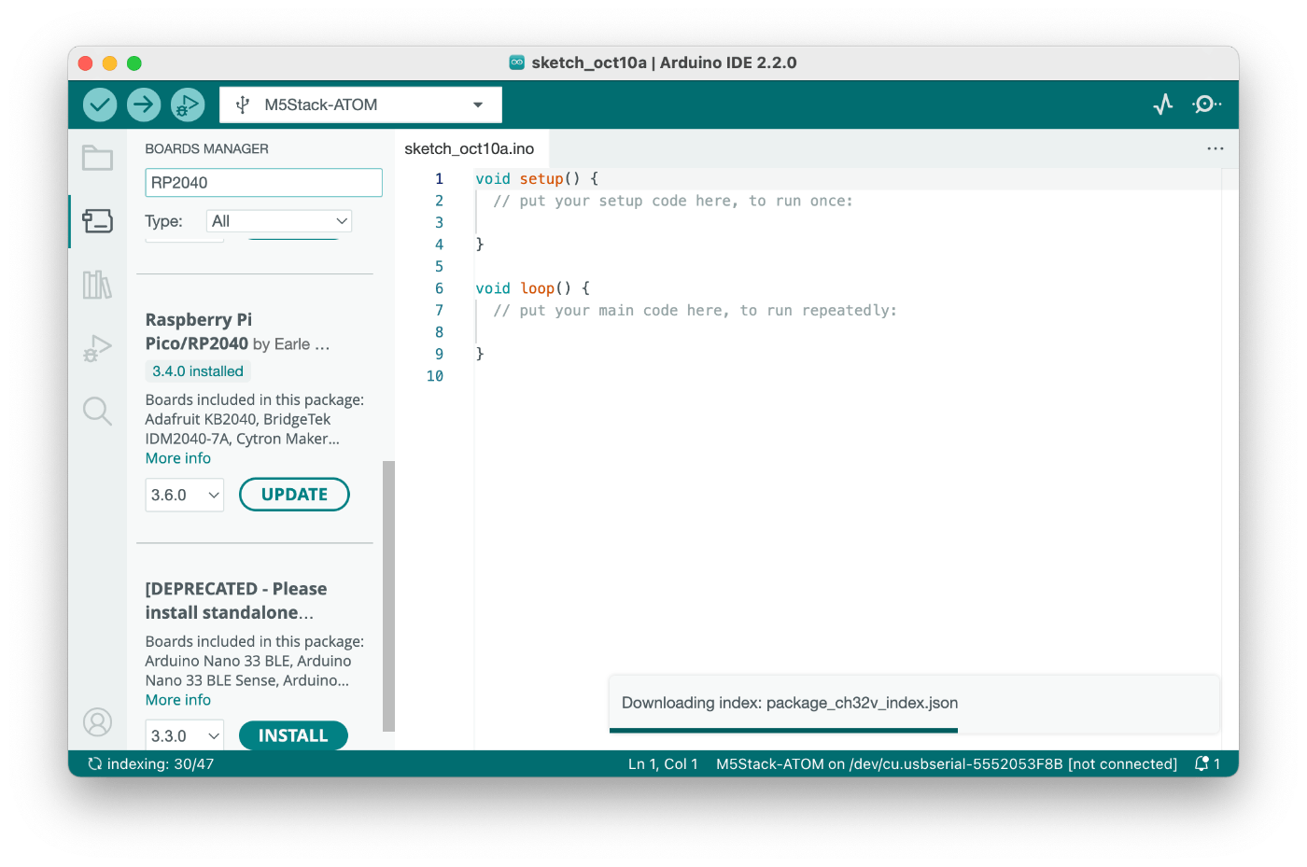Open the editor more options menu

[x=1216, y=148]
